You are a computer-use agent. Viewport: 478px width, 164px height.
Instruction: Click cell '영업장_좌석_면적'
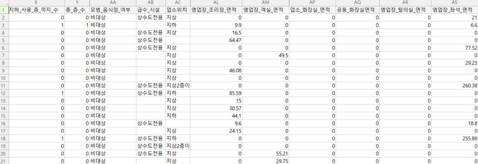tap(455, 10)
